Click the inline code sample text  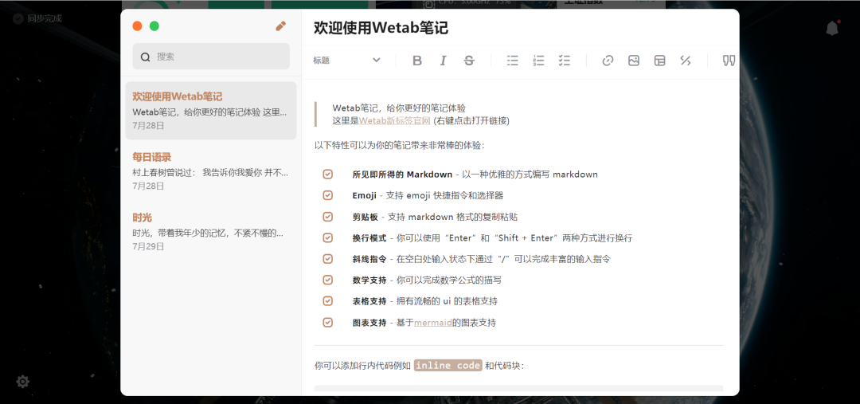coord(448,366)
